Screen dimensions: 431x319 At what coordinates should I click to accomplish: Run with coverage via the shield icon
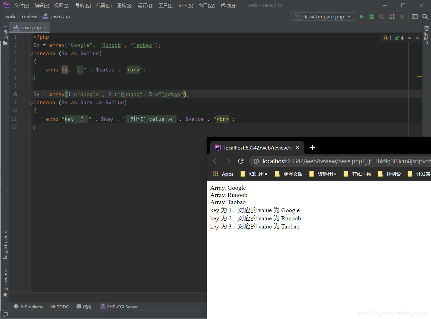[382, 17]
